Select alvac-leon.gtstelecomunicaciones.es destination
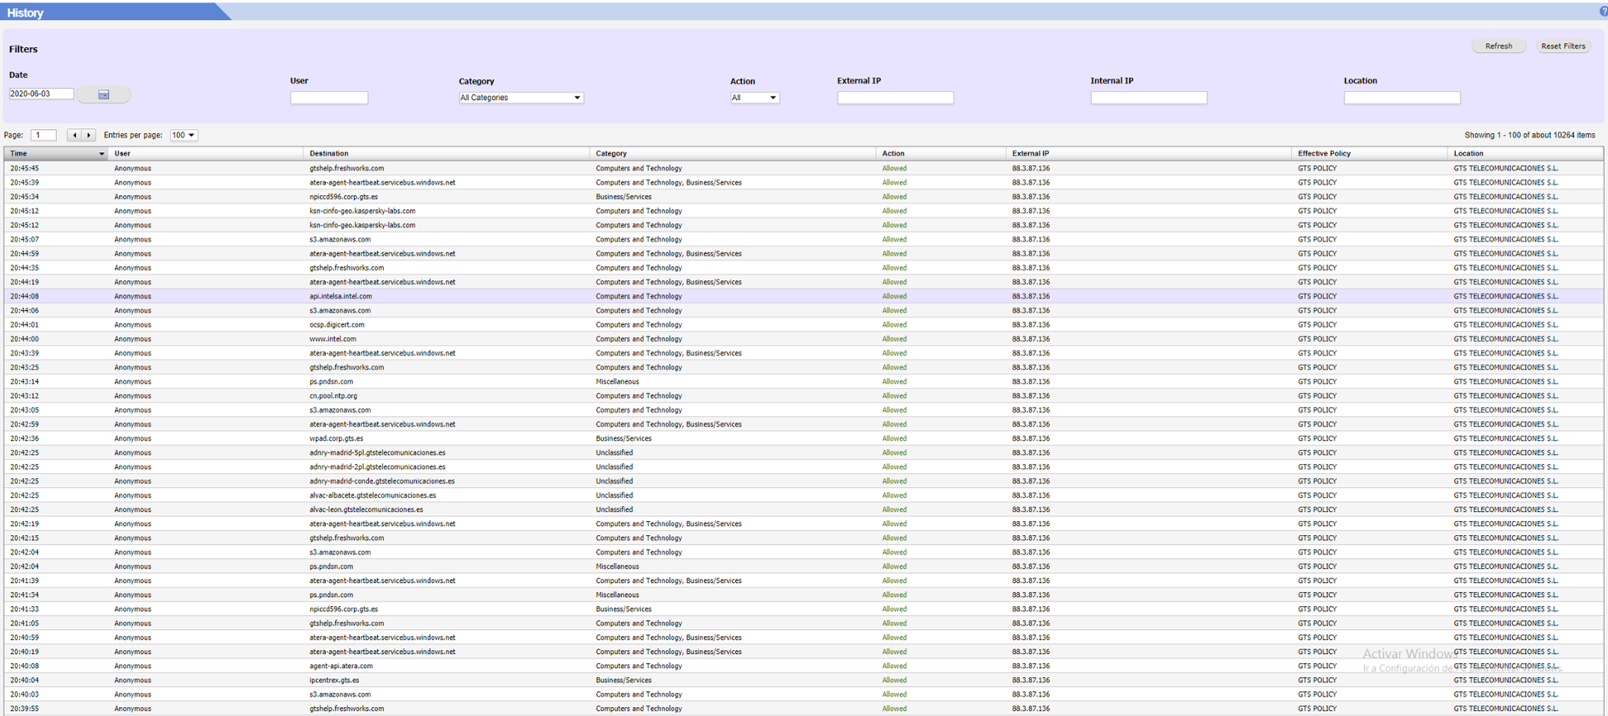 click(x=366, y=509)
